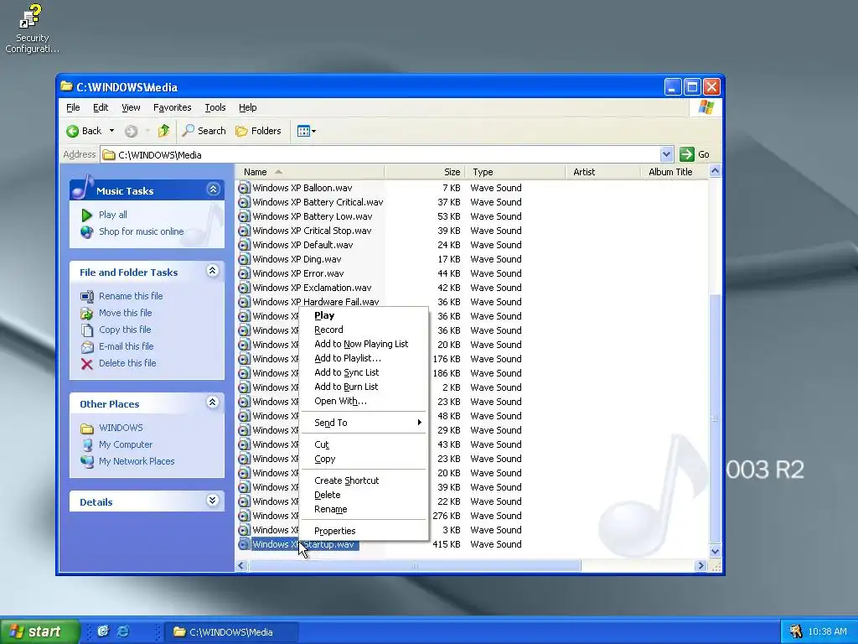The image size is (858, 644).
Task: Click the Go arrow button
Action: coord(687,154)
